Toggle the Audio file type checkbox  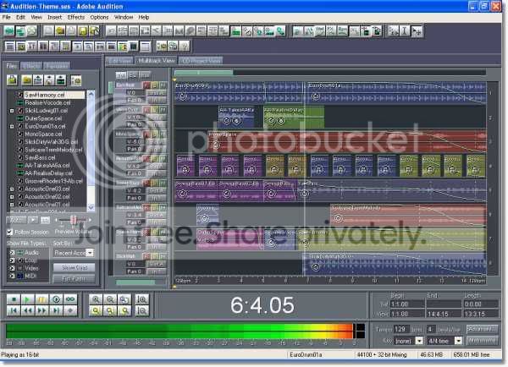(12, 253)
